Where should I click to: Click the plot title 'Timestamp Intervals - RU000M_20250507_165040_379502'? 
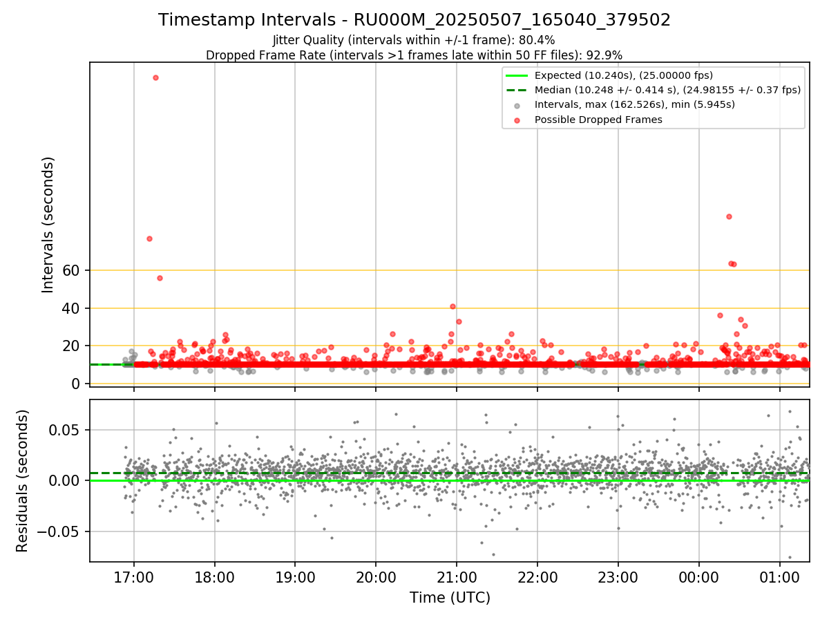click(414, 20)
